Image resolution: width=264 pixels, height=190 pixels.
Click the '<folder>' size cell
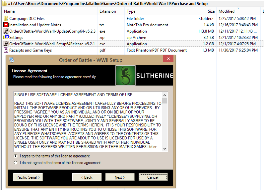coord(206,19)
